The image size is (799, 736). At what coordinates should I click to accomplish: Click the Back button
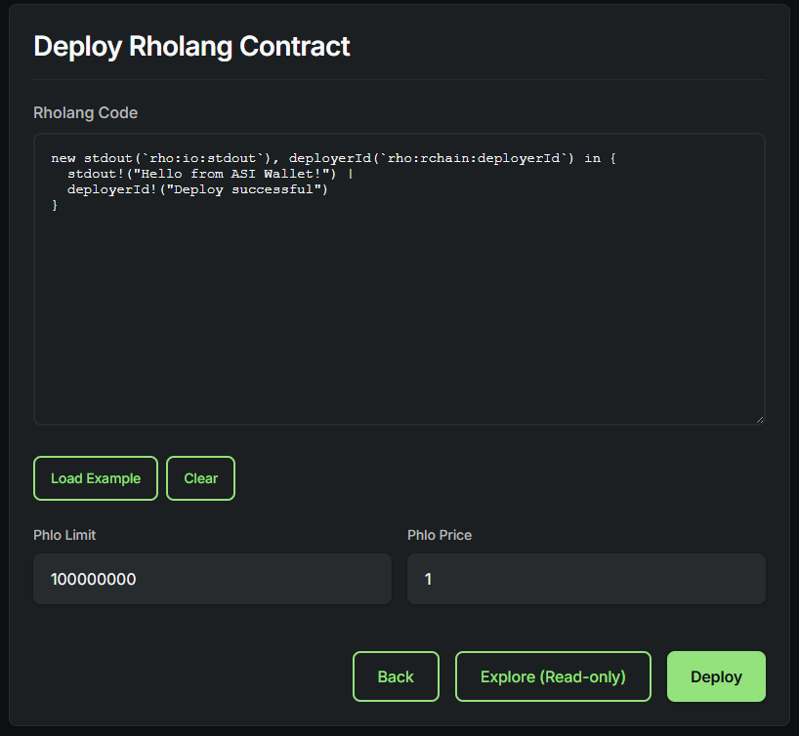[396, 676]
